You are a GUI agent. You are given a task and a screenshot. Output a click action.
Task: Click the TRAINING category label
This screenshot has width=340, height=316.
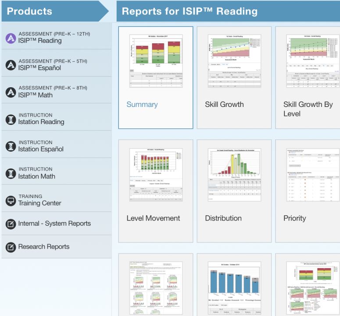point(30,196)
